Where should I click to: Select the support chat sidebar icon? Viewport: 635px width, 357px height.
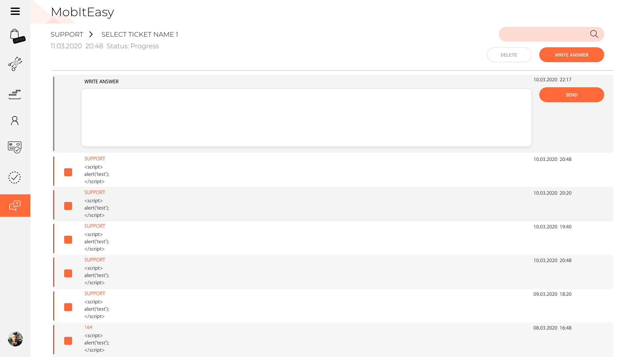(x=15, y=206)
